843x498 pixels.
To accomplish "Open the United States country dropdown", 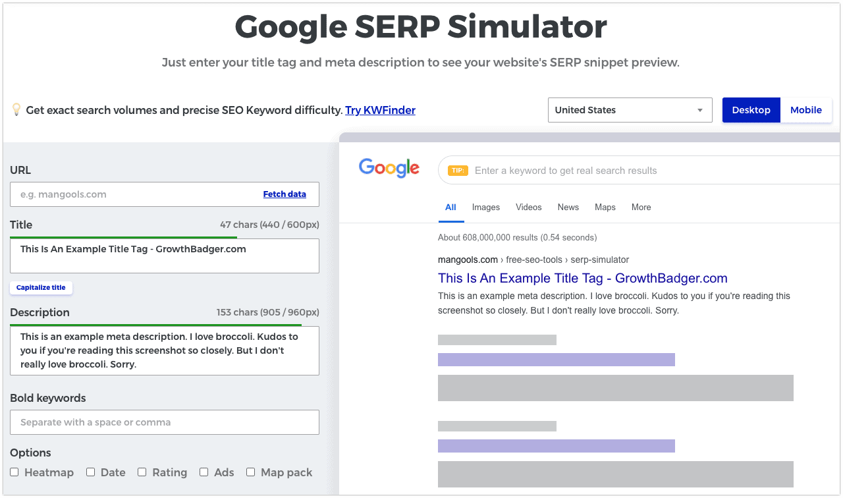I will coord(630,110).
